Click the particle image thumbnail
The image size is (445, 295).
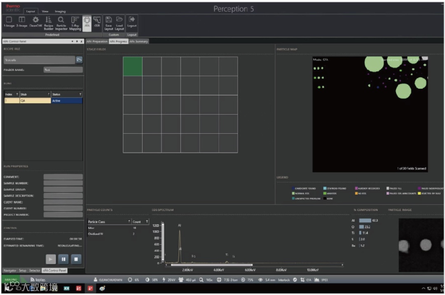coord(421,245)
